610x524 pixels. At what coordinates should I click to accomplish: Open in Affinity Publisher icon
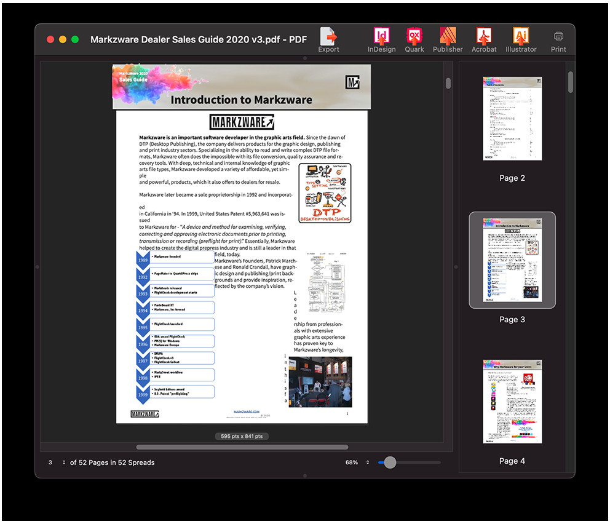point(448,40)
